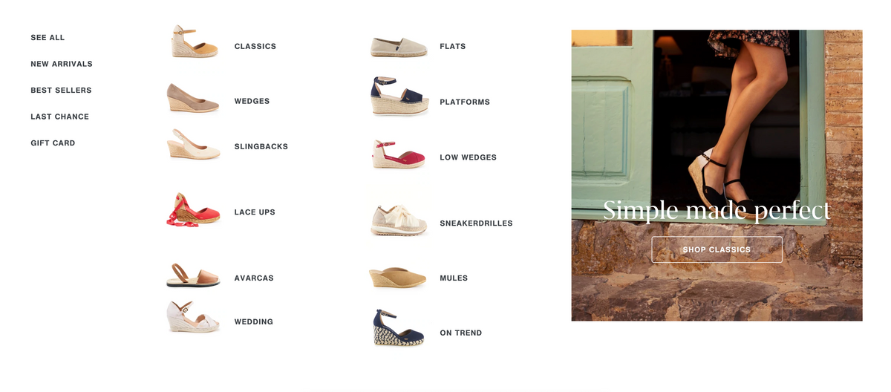
Task: Open the New Arrivals menu link
Action: pos(62,64)
